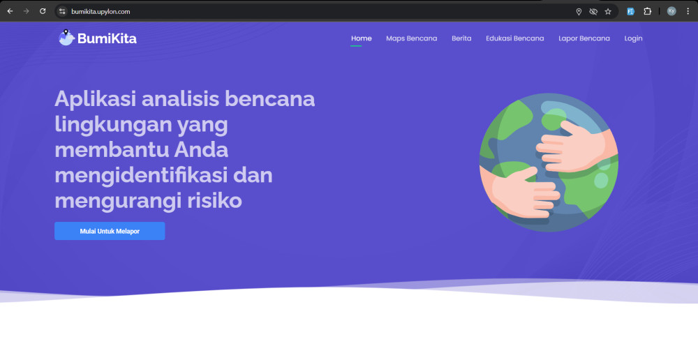Screen dimensions: 698x353
Task: Open the blue extension icon in toolbar
Action: pos(630,11)
